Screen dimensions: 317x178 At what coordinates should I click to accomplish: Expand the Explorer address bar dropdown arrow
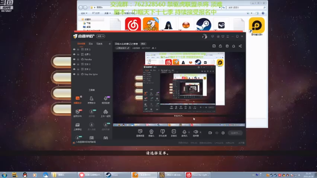220,7
